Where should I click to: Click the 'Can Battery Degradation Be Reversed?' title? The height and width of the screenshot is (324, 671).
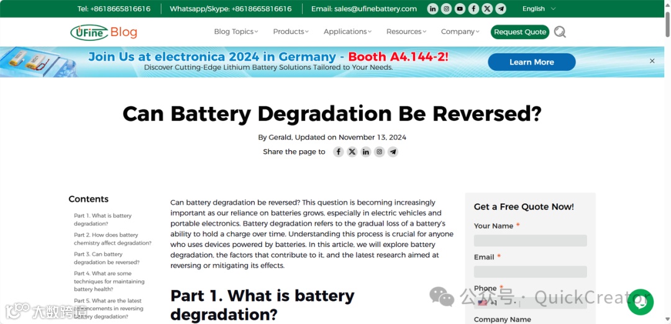tap(332, 114)
